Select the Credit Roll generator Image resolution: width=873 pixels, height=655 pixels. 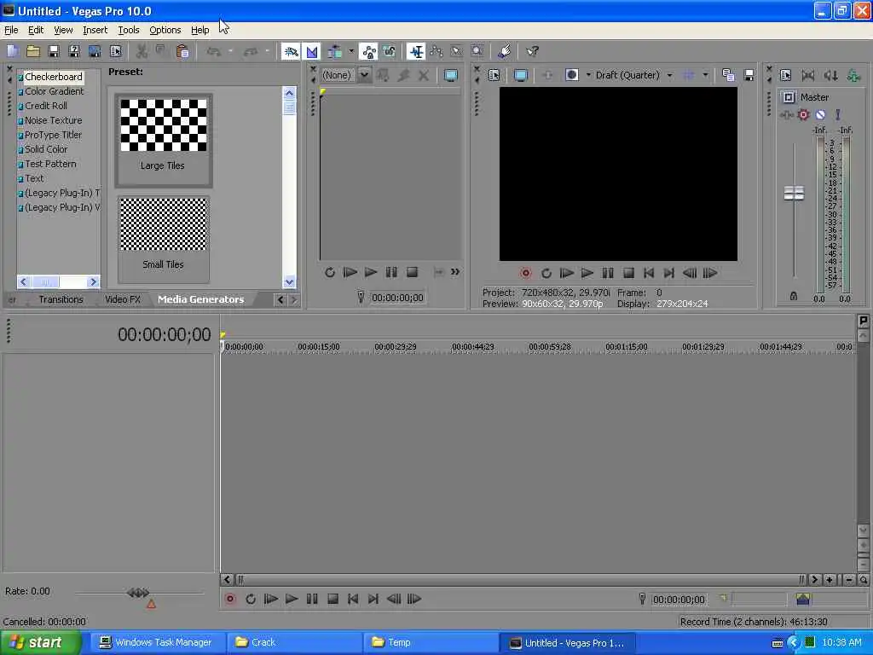click(46, 106)
